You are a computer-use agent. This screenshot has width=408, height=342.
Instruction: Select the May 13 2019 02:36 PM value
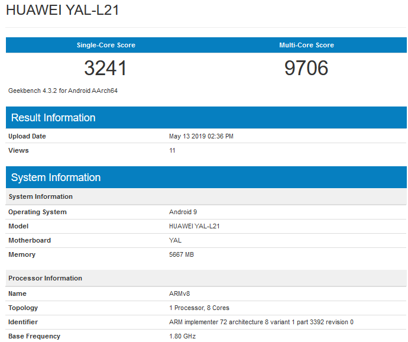coord(201,136)
